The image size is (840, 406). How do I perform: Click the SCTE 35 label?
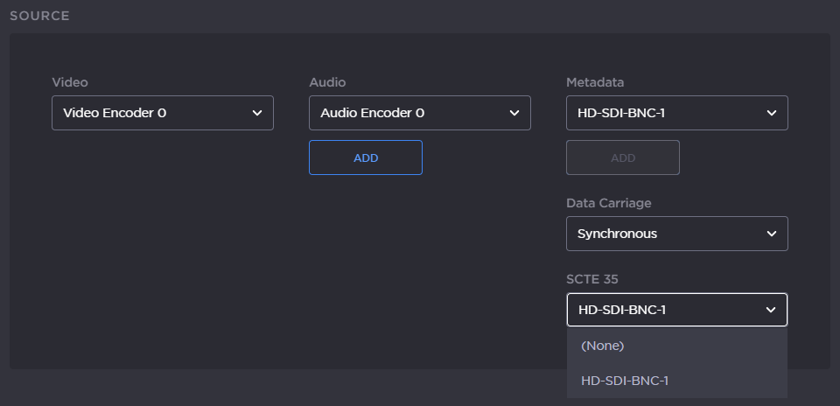[591, 279]
